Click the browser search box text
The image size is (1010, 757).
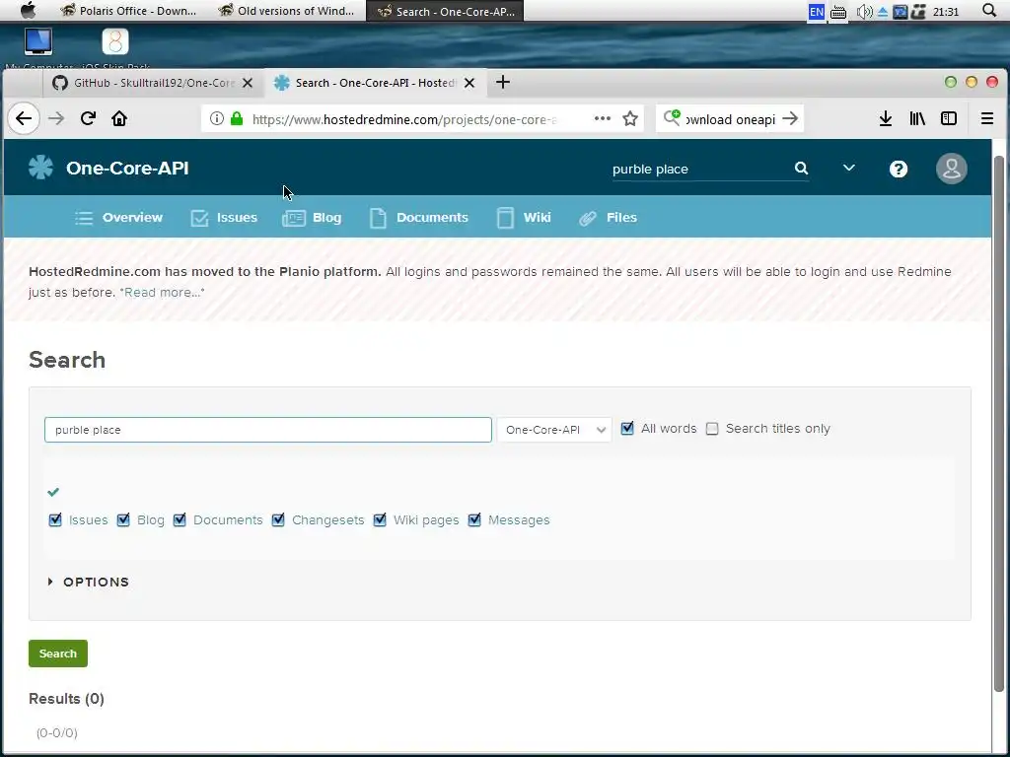731,119
